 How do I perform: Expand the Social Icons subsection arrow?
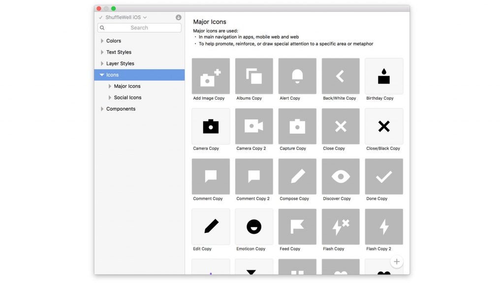click(x=110, y=98)
